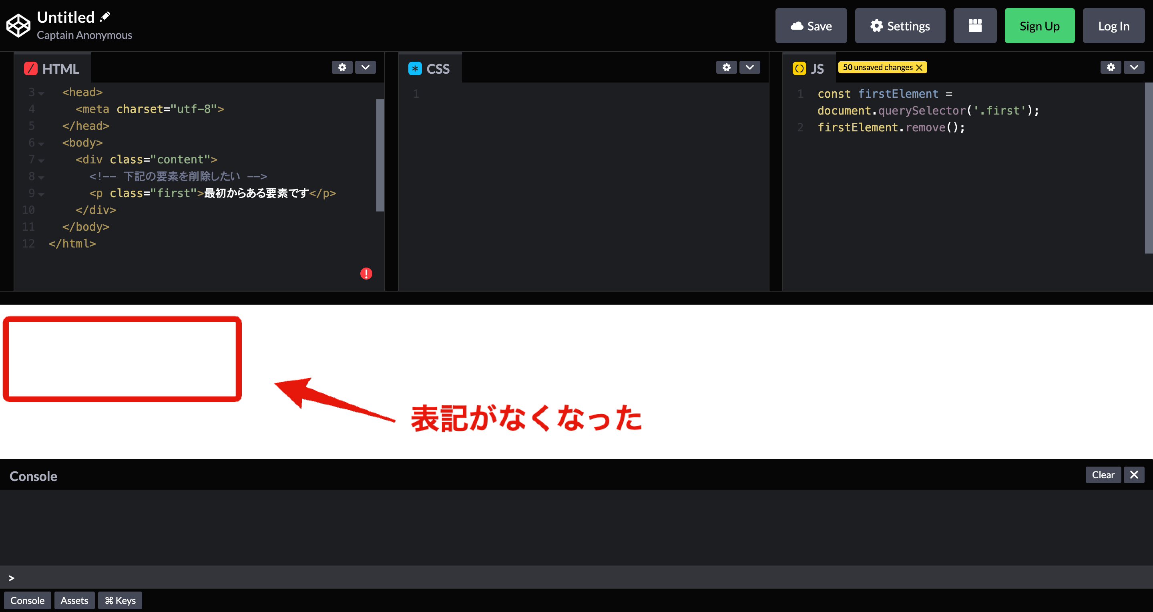Switch to the Assets tab

point(74,600)
